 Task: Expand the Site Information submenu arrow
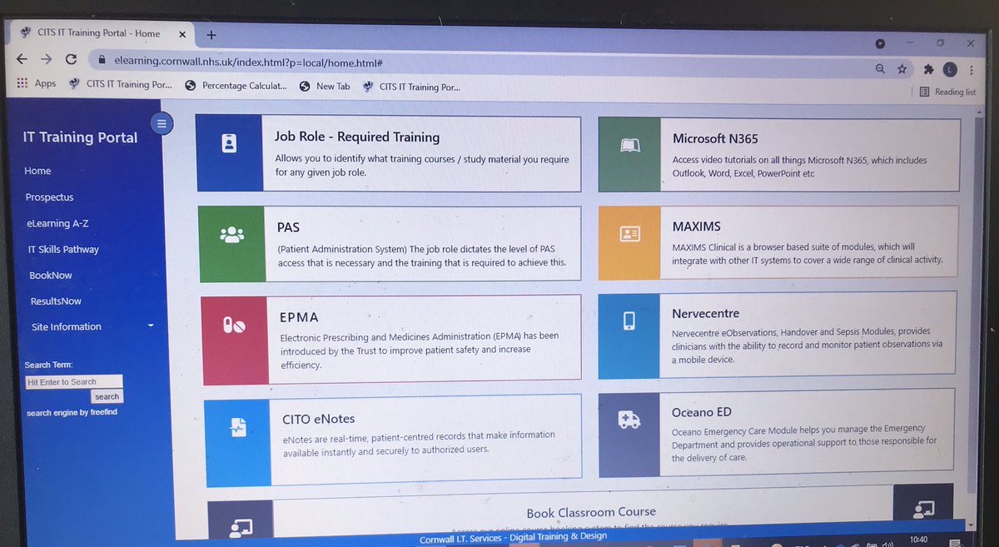(151, 326)
